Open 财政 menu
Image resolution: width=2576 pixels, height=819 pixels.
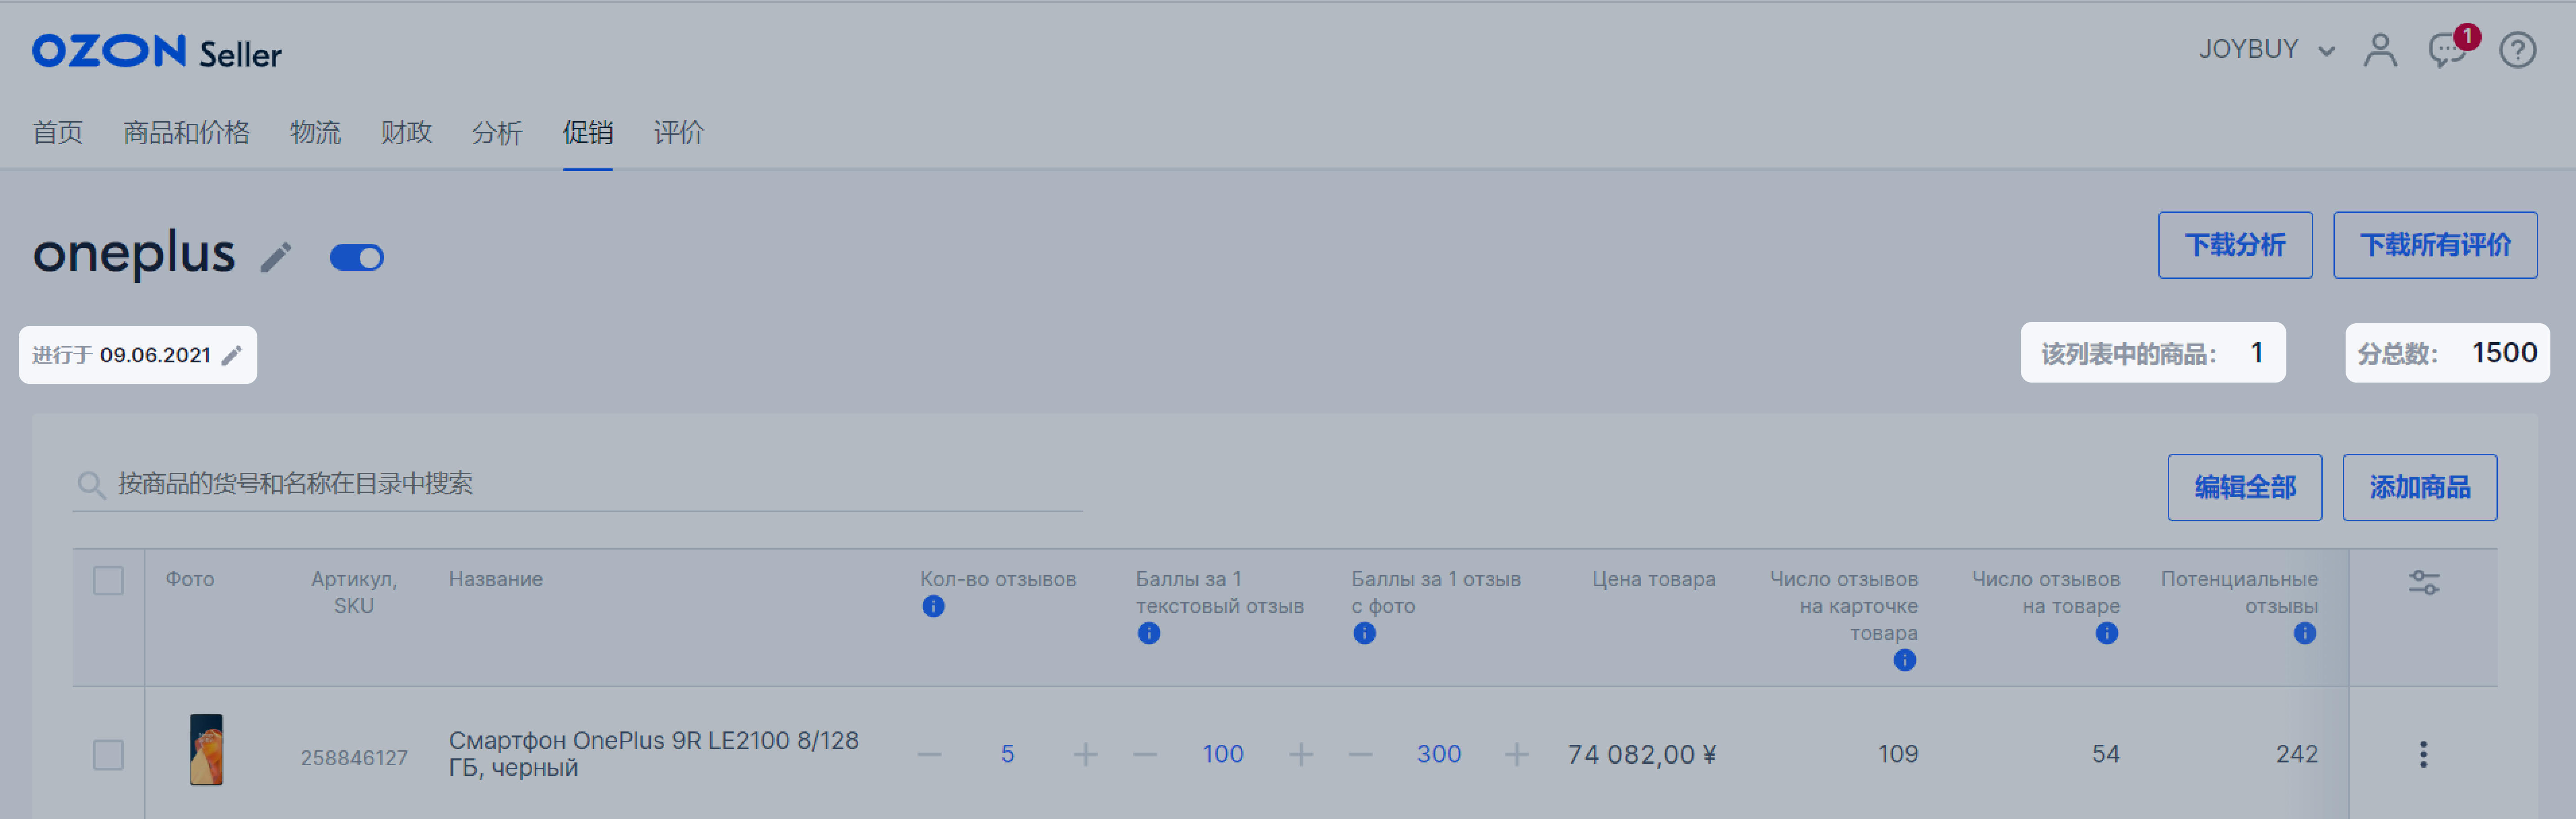tap(406, 132)
